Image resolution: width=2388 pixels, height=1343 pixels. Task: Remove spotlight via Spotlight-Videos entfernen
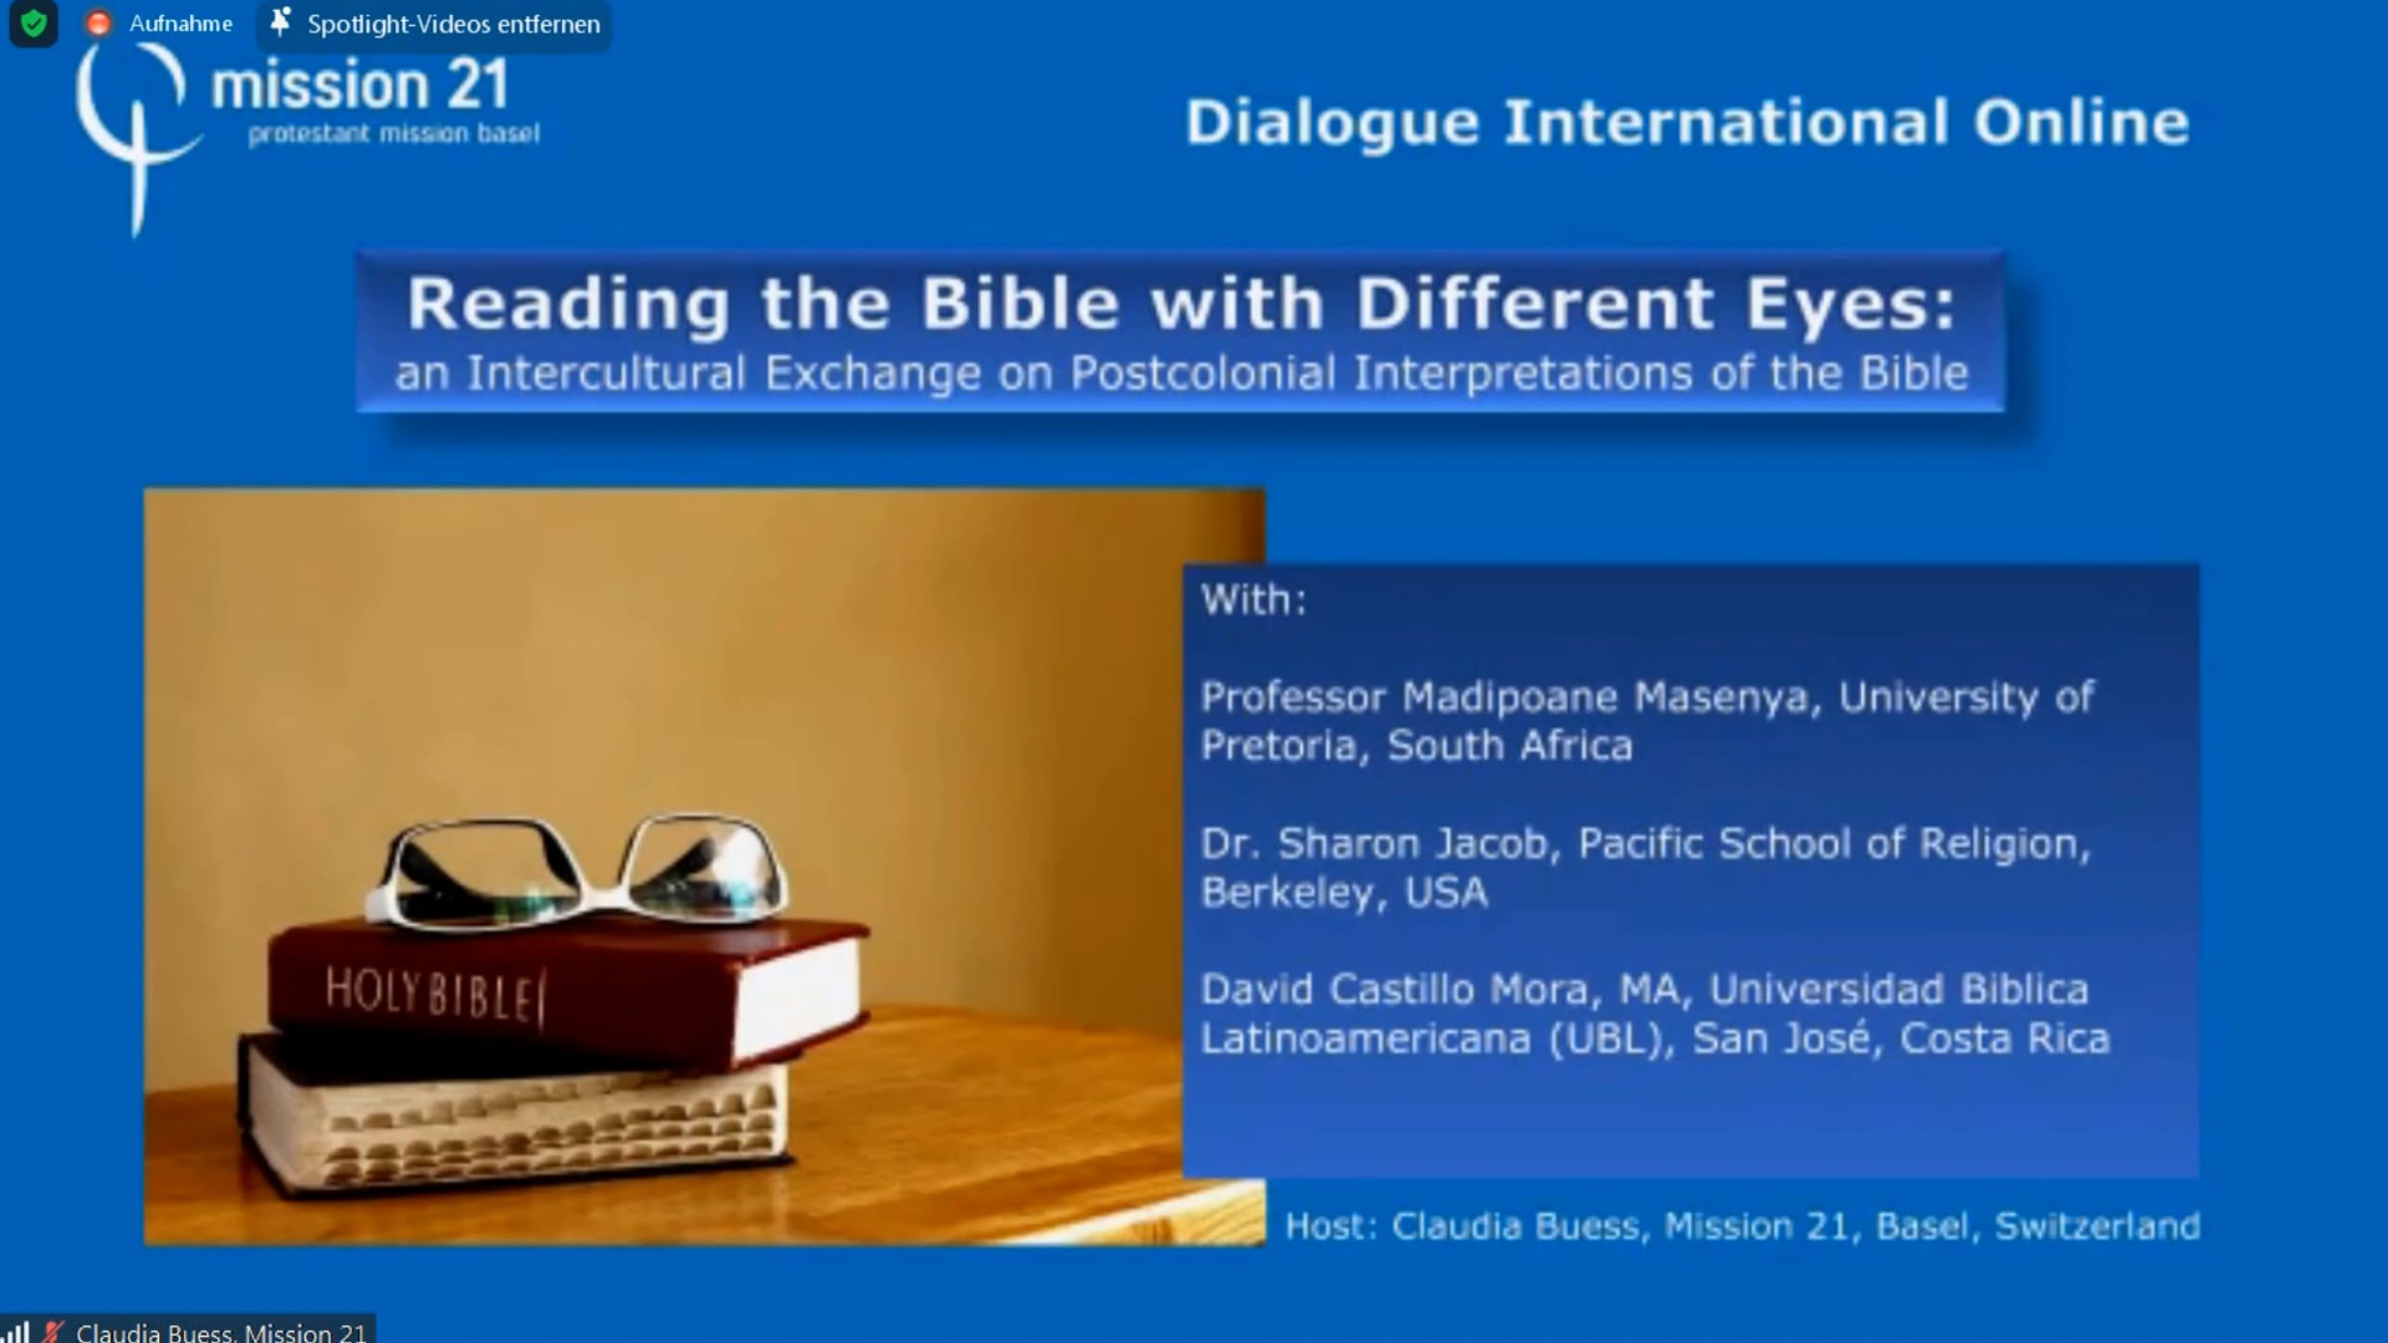(x=453, y=24)
